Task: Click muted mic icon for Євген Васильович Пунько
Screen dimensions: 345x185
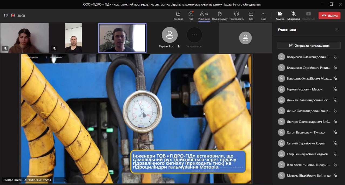Action: point(335,132)
